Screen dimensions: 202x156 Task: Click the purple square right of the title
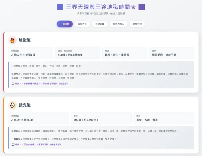point(142,7)
